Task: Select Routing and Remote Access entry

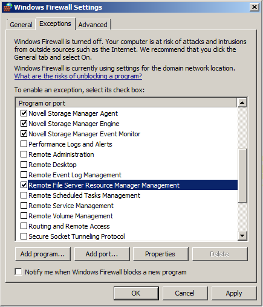Action: click(69, 226)
